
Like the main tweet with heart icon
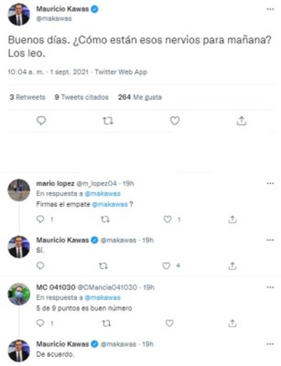174,121
